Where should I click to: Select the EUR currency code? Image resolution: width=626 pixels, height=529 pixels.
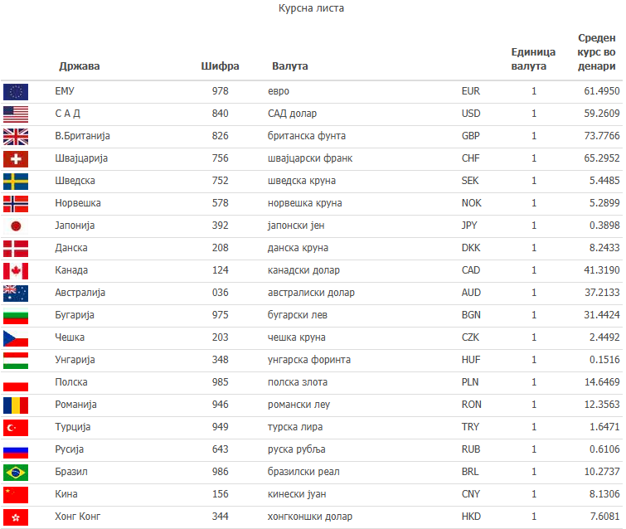(471, 91)
